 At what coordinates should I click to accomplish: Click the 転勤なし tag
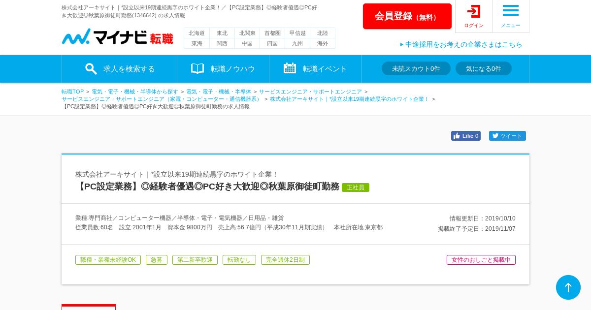click(239, 260)
